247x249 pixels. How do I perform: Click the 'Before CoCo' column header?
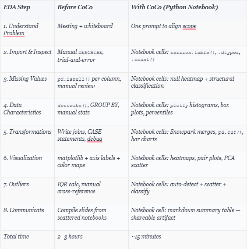(75, 7)
